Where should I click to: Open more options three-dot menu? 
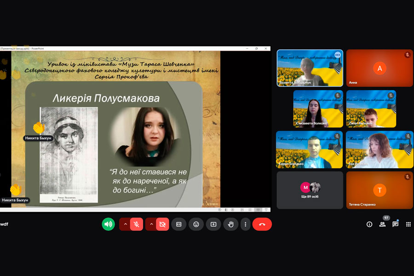tap(245, 224)
